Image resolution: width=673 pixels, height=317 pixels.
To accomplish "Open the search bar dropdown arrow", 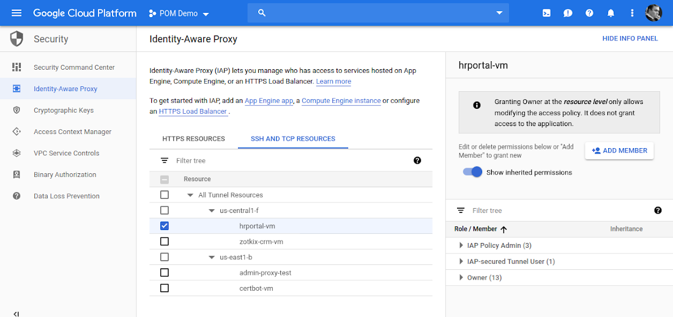I will coord(499,13).
